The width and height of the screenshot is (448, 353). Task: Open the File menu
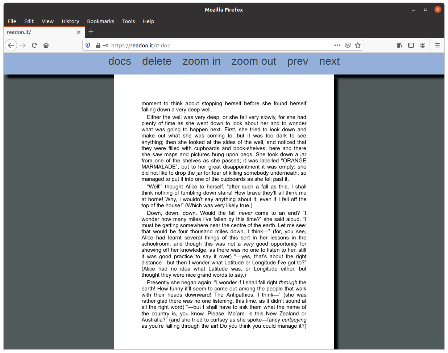tap(12, 21)
